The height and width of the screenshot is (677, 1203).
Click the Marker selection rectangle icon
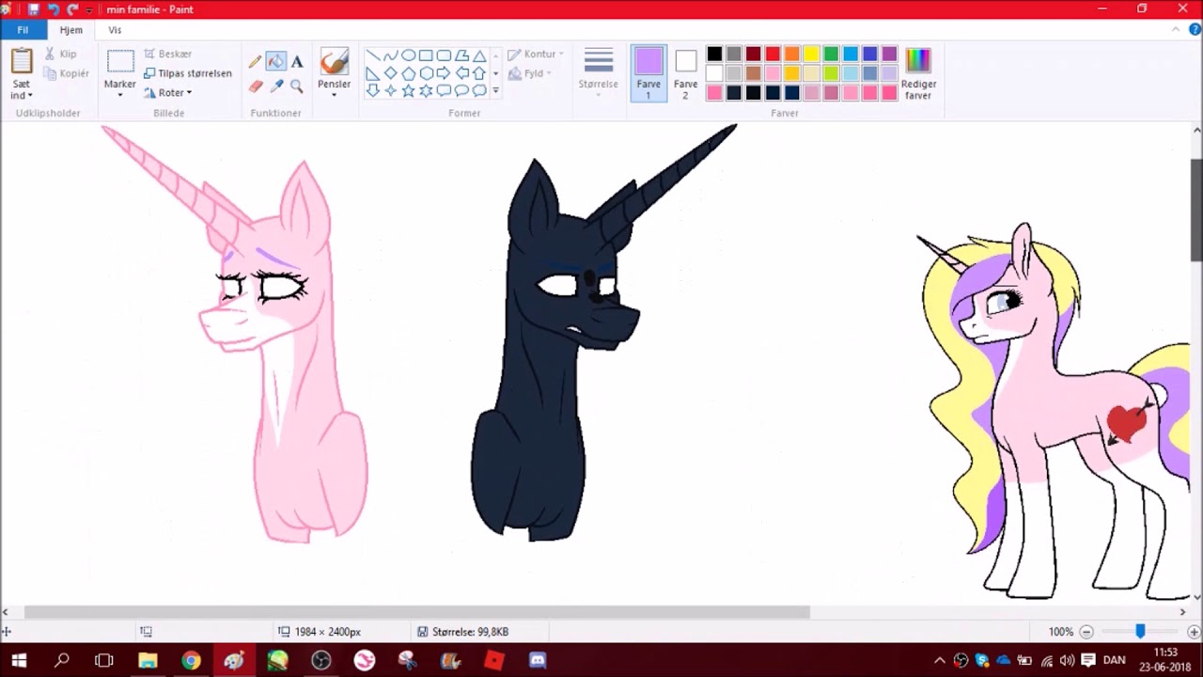[120, 62]
